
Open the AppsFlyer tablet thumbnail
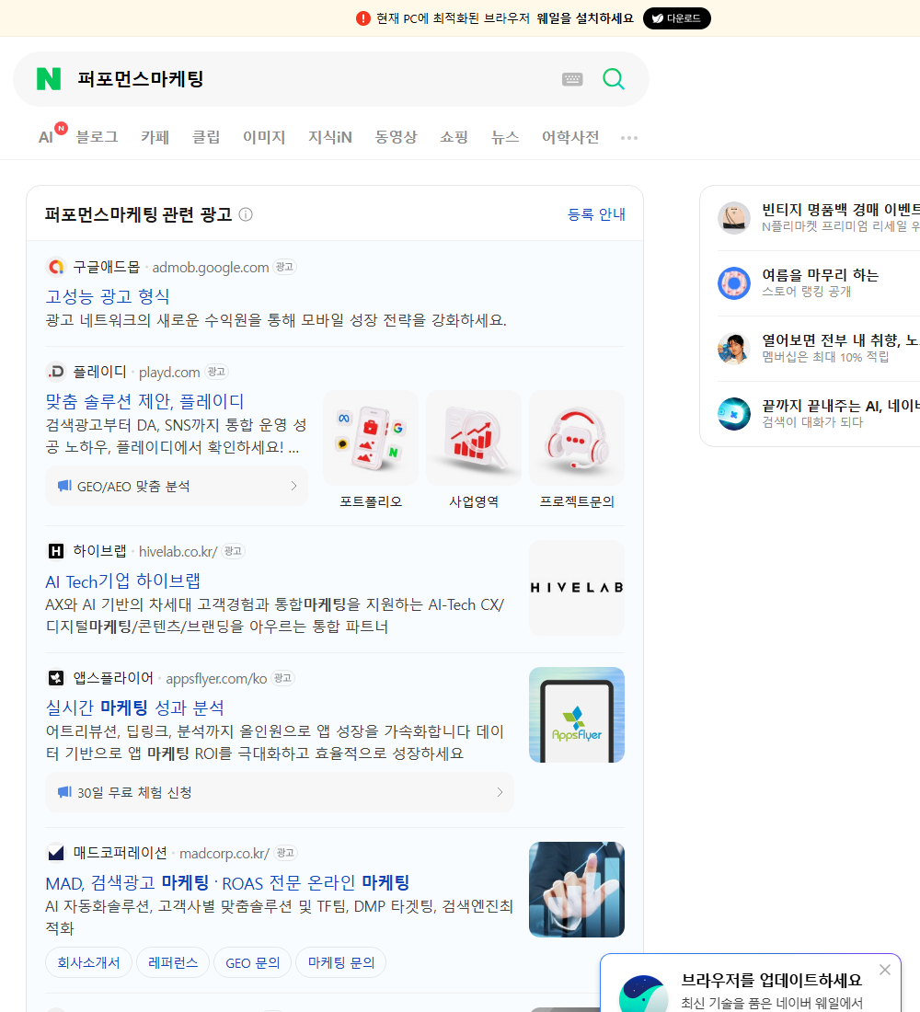(577, 715)
